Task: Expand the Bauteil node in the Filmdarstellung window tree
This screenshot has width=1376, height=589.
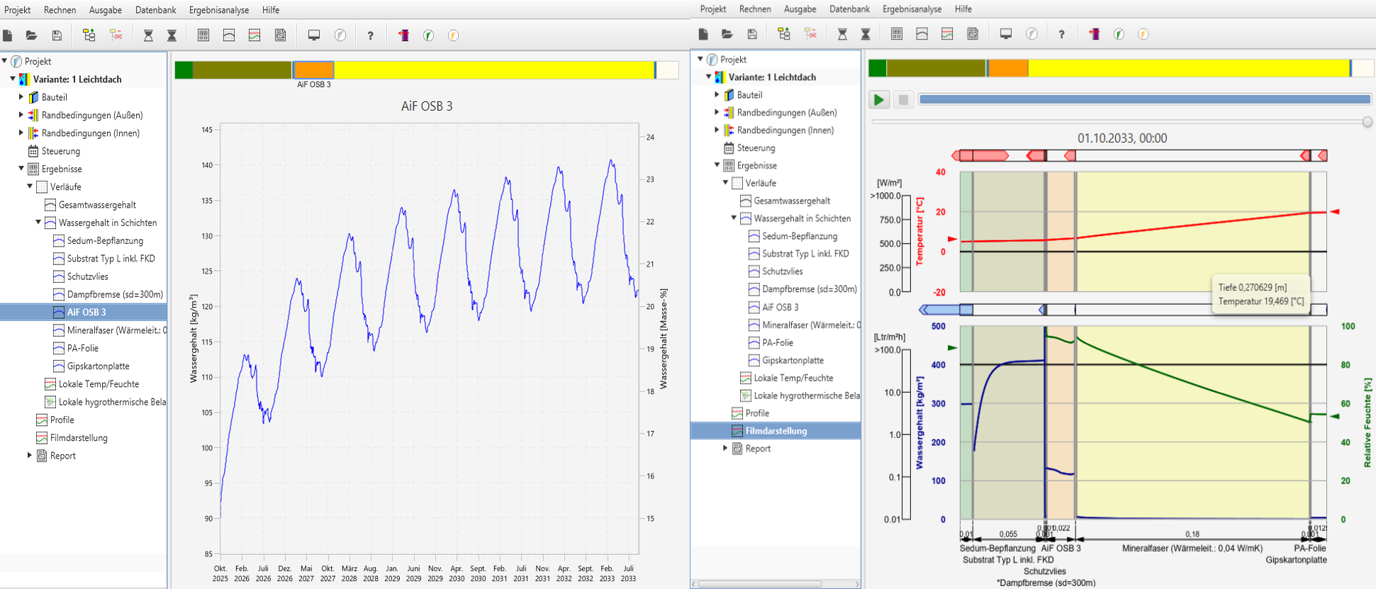Action: click(x=717, y=94)
